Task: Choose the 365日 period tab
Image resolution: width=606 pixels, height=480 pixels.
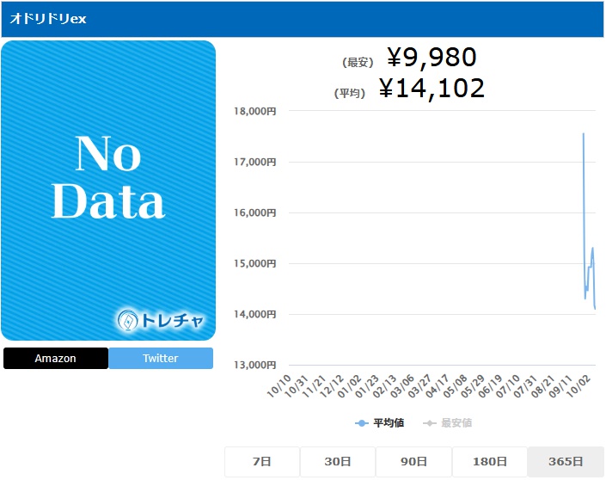Action: (565, 462)
